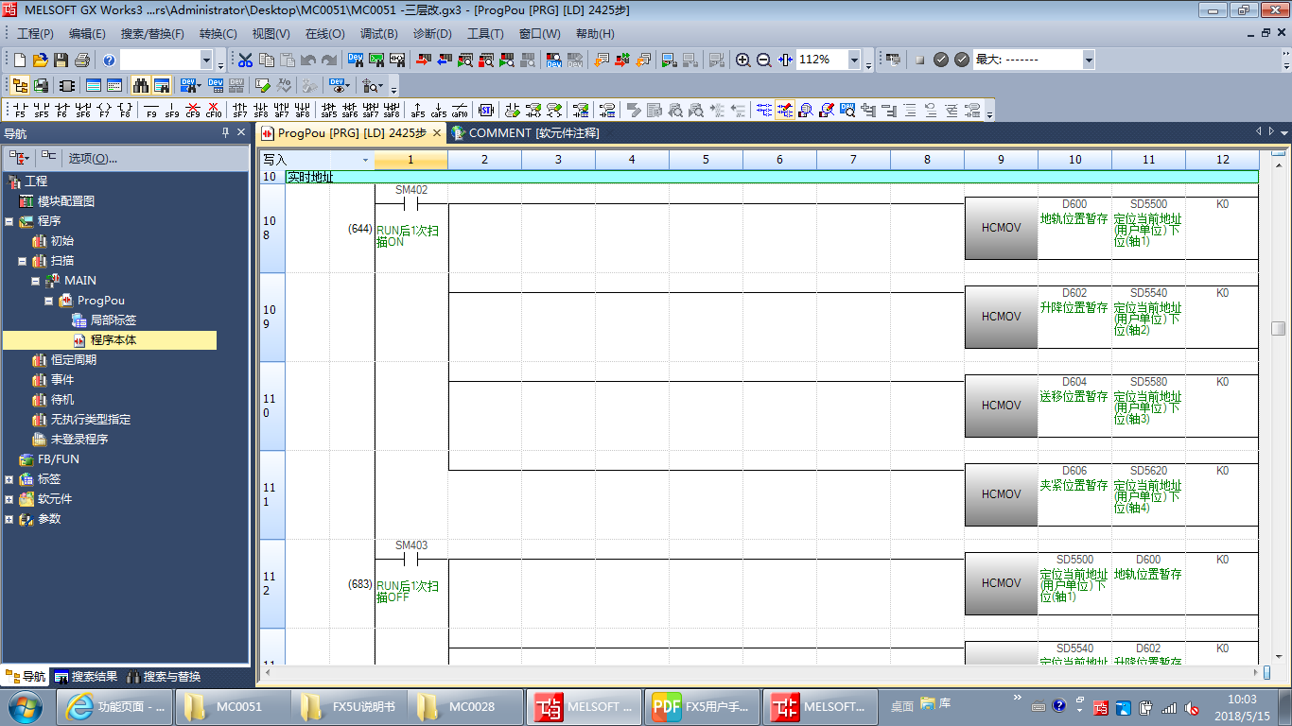
Task: Open the 写入 mode dropdown
Action: [365, 160]
